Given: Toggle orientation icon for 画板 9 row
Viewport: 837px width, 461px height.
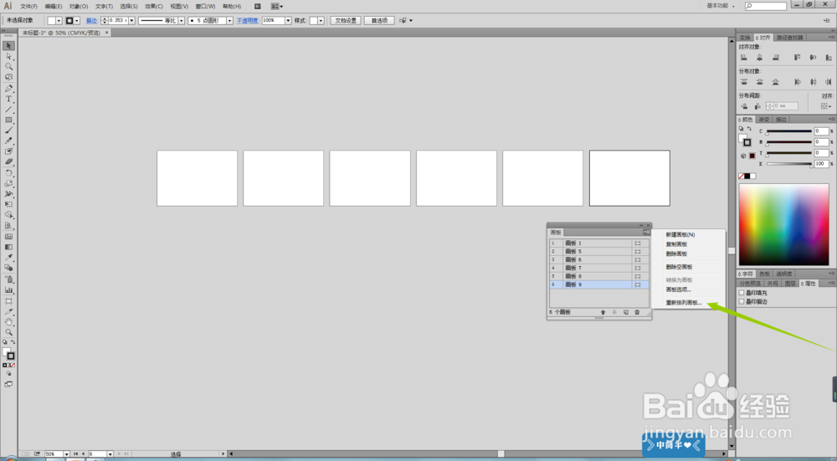Looking at the screenshot, I should [637, 285].
